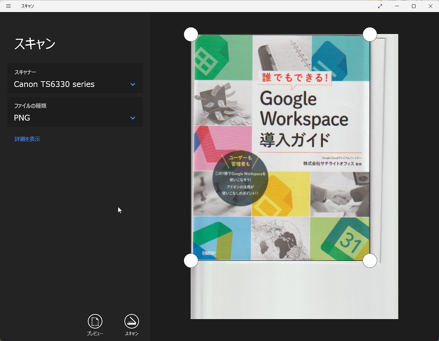Click the Scan (スキャン) icon button
This screenshot has height=341, width=439.
[x=132, y=321]
